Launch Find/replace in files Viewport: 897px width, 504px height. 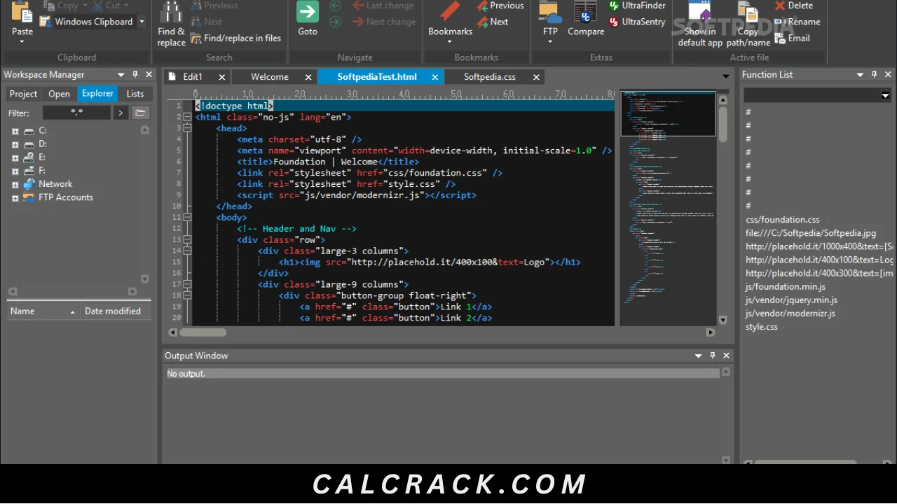(235, 38)
